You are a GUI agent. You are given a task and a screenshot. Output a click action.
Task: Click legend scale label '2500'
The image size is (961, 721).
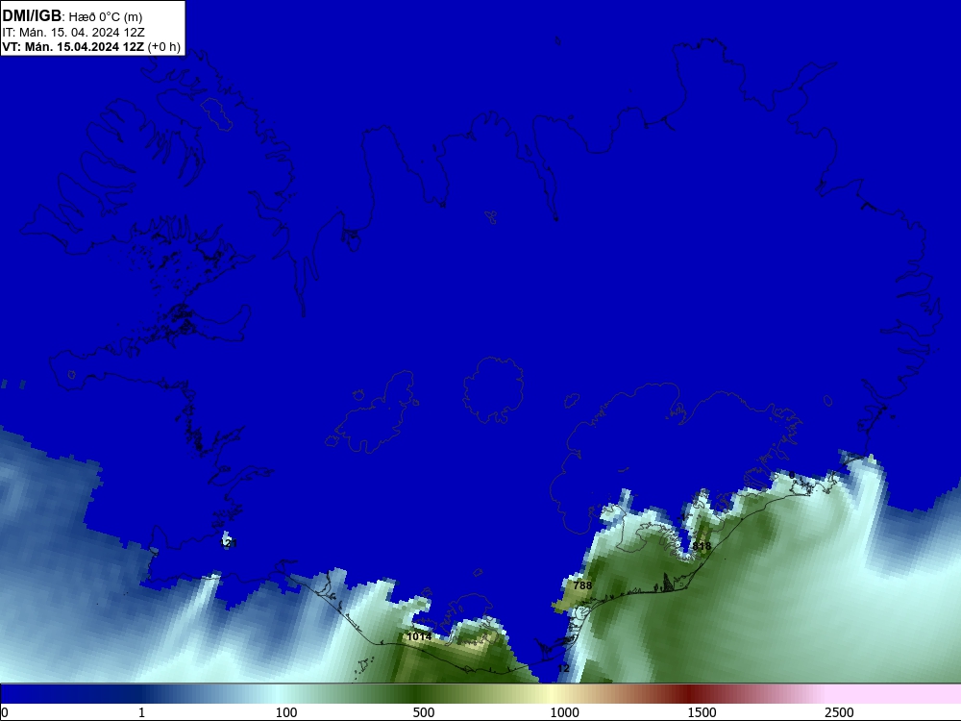coord(839,712)
